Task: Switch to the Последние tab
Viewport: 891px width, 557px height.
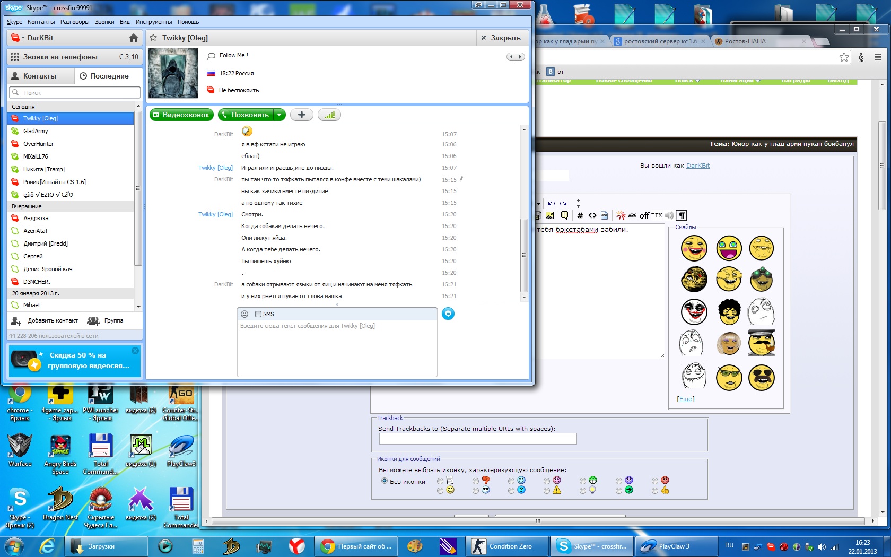Action: point(109,76)
